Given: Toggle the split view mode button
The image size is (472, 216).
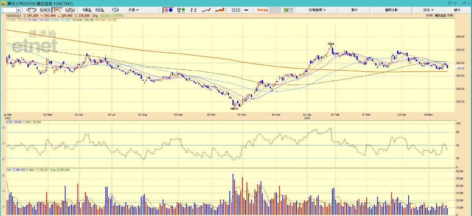Looking at the screenshot, I should pyautogui.click(x=70, y=10).
